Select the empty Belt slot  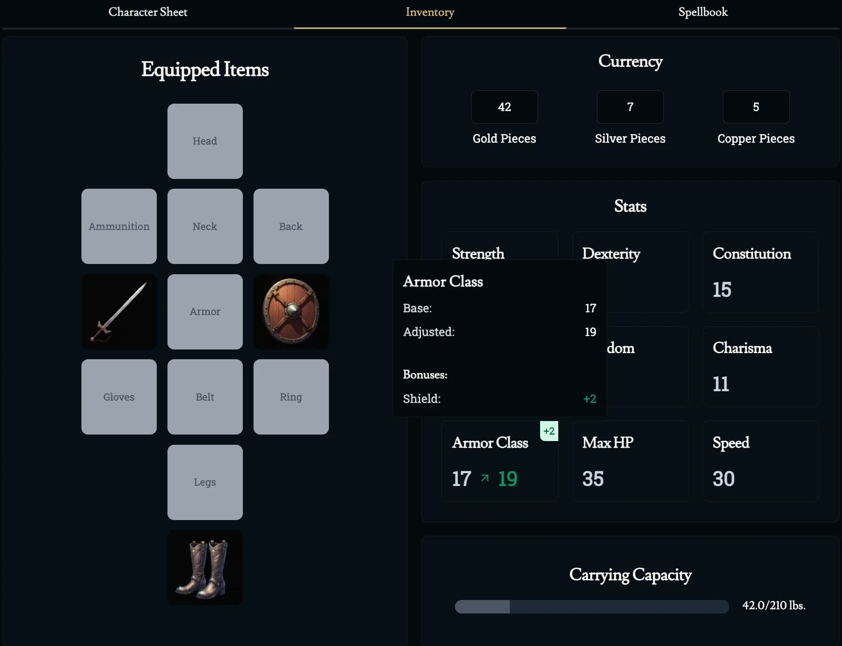pyautogui.click(x=205, y=397)
